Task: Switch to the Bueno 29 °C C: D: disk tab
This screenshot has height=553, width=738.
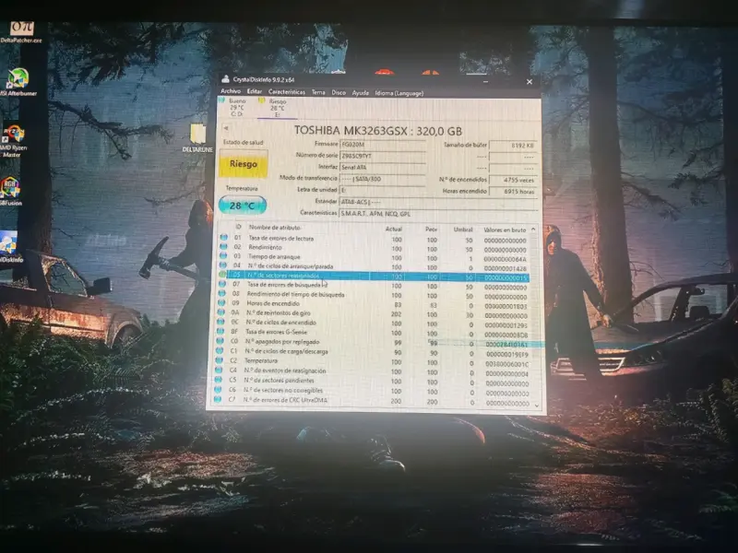Action: 233,107
